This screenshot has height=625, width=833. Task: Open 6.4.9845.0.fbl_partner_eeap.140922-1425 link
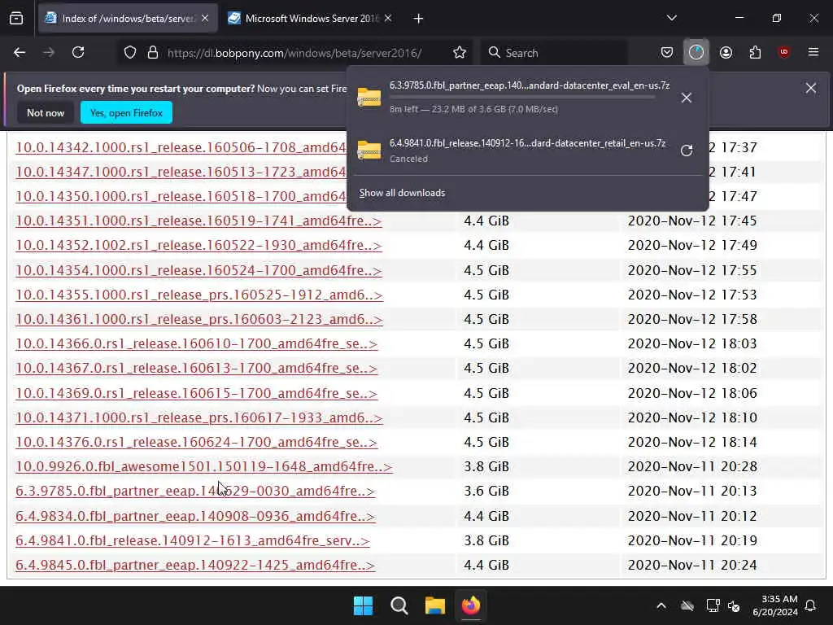tap(195, 565)
